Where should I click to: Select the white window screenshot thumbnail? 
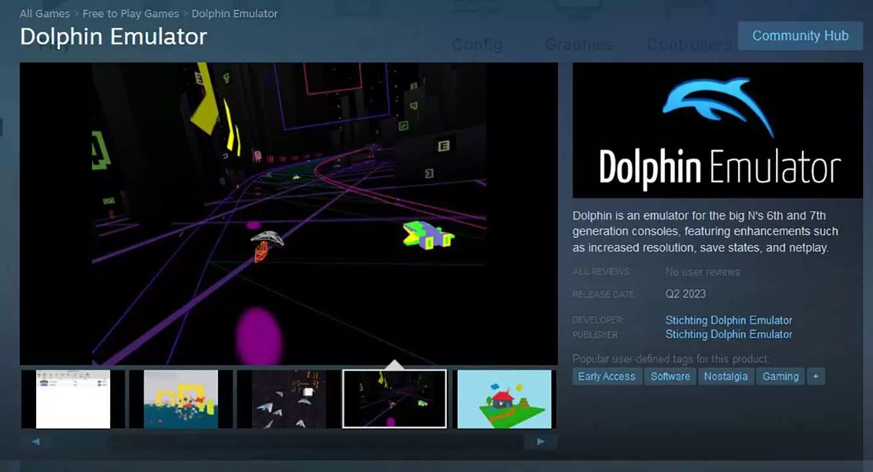pos(73,399)
